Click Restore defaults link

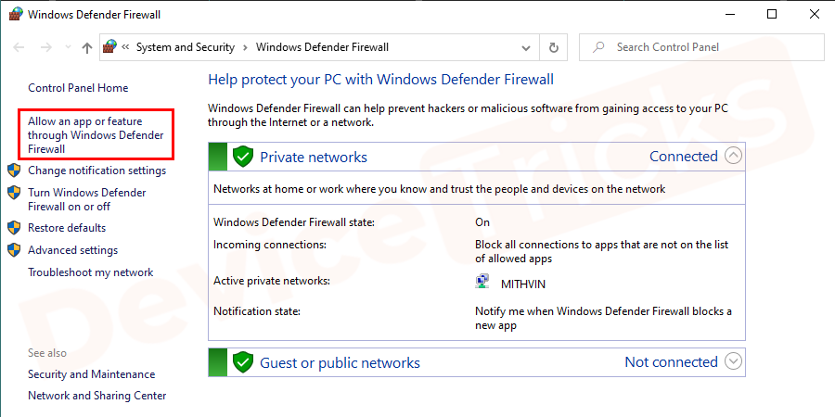coord(67,228)
